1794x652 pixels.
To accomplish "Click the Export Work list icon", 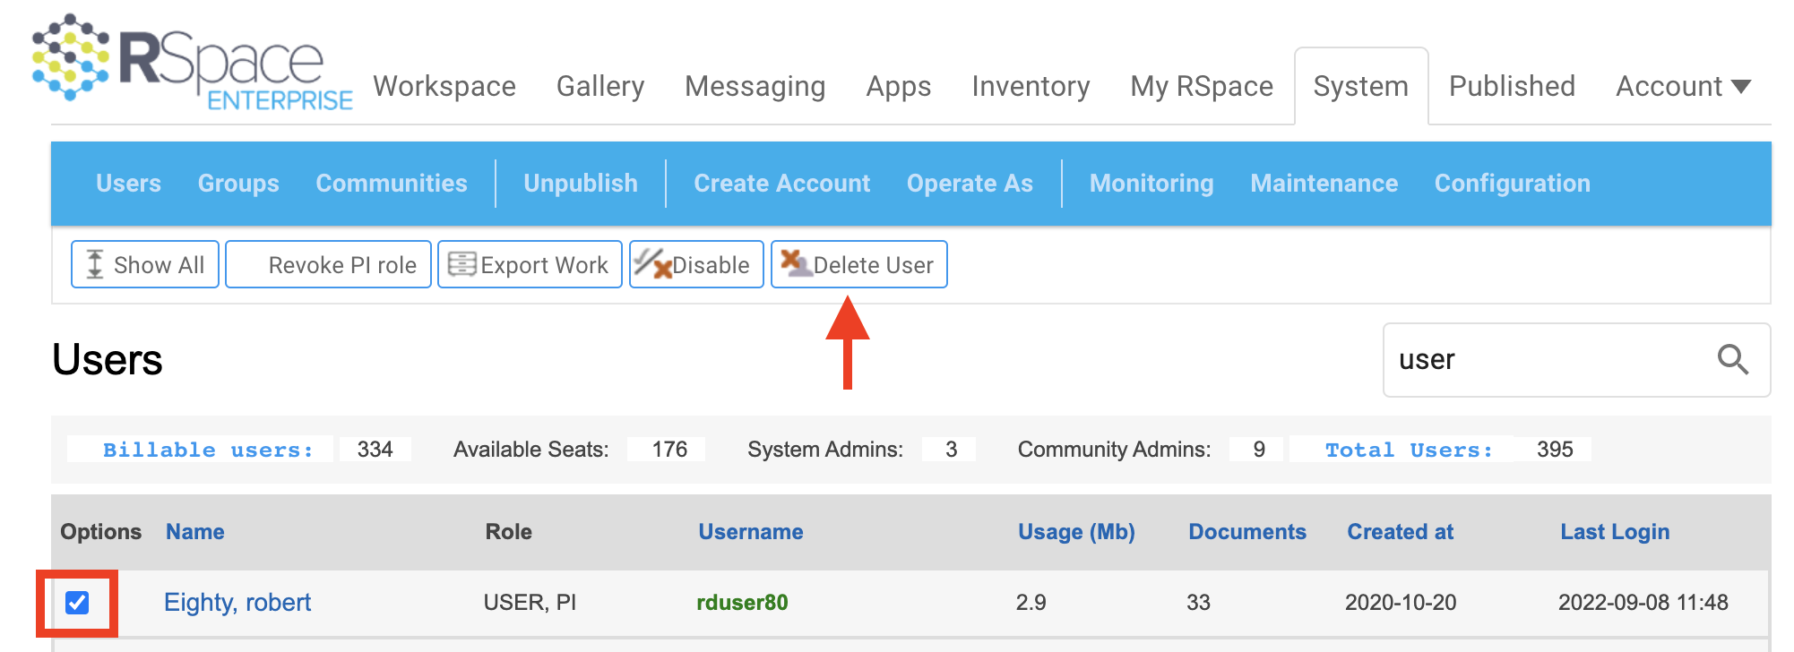I will click(461, 264).
